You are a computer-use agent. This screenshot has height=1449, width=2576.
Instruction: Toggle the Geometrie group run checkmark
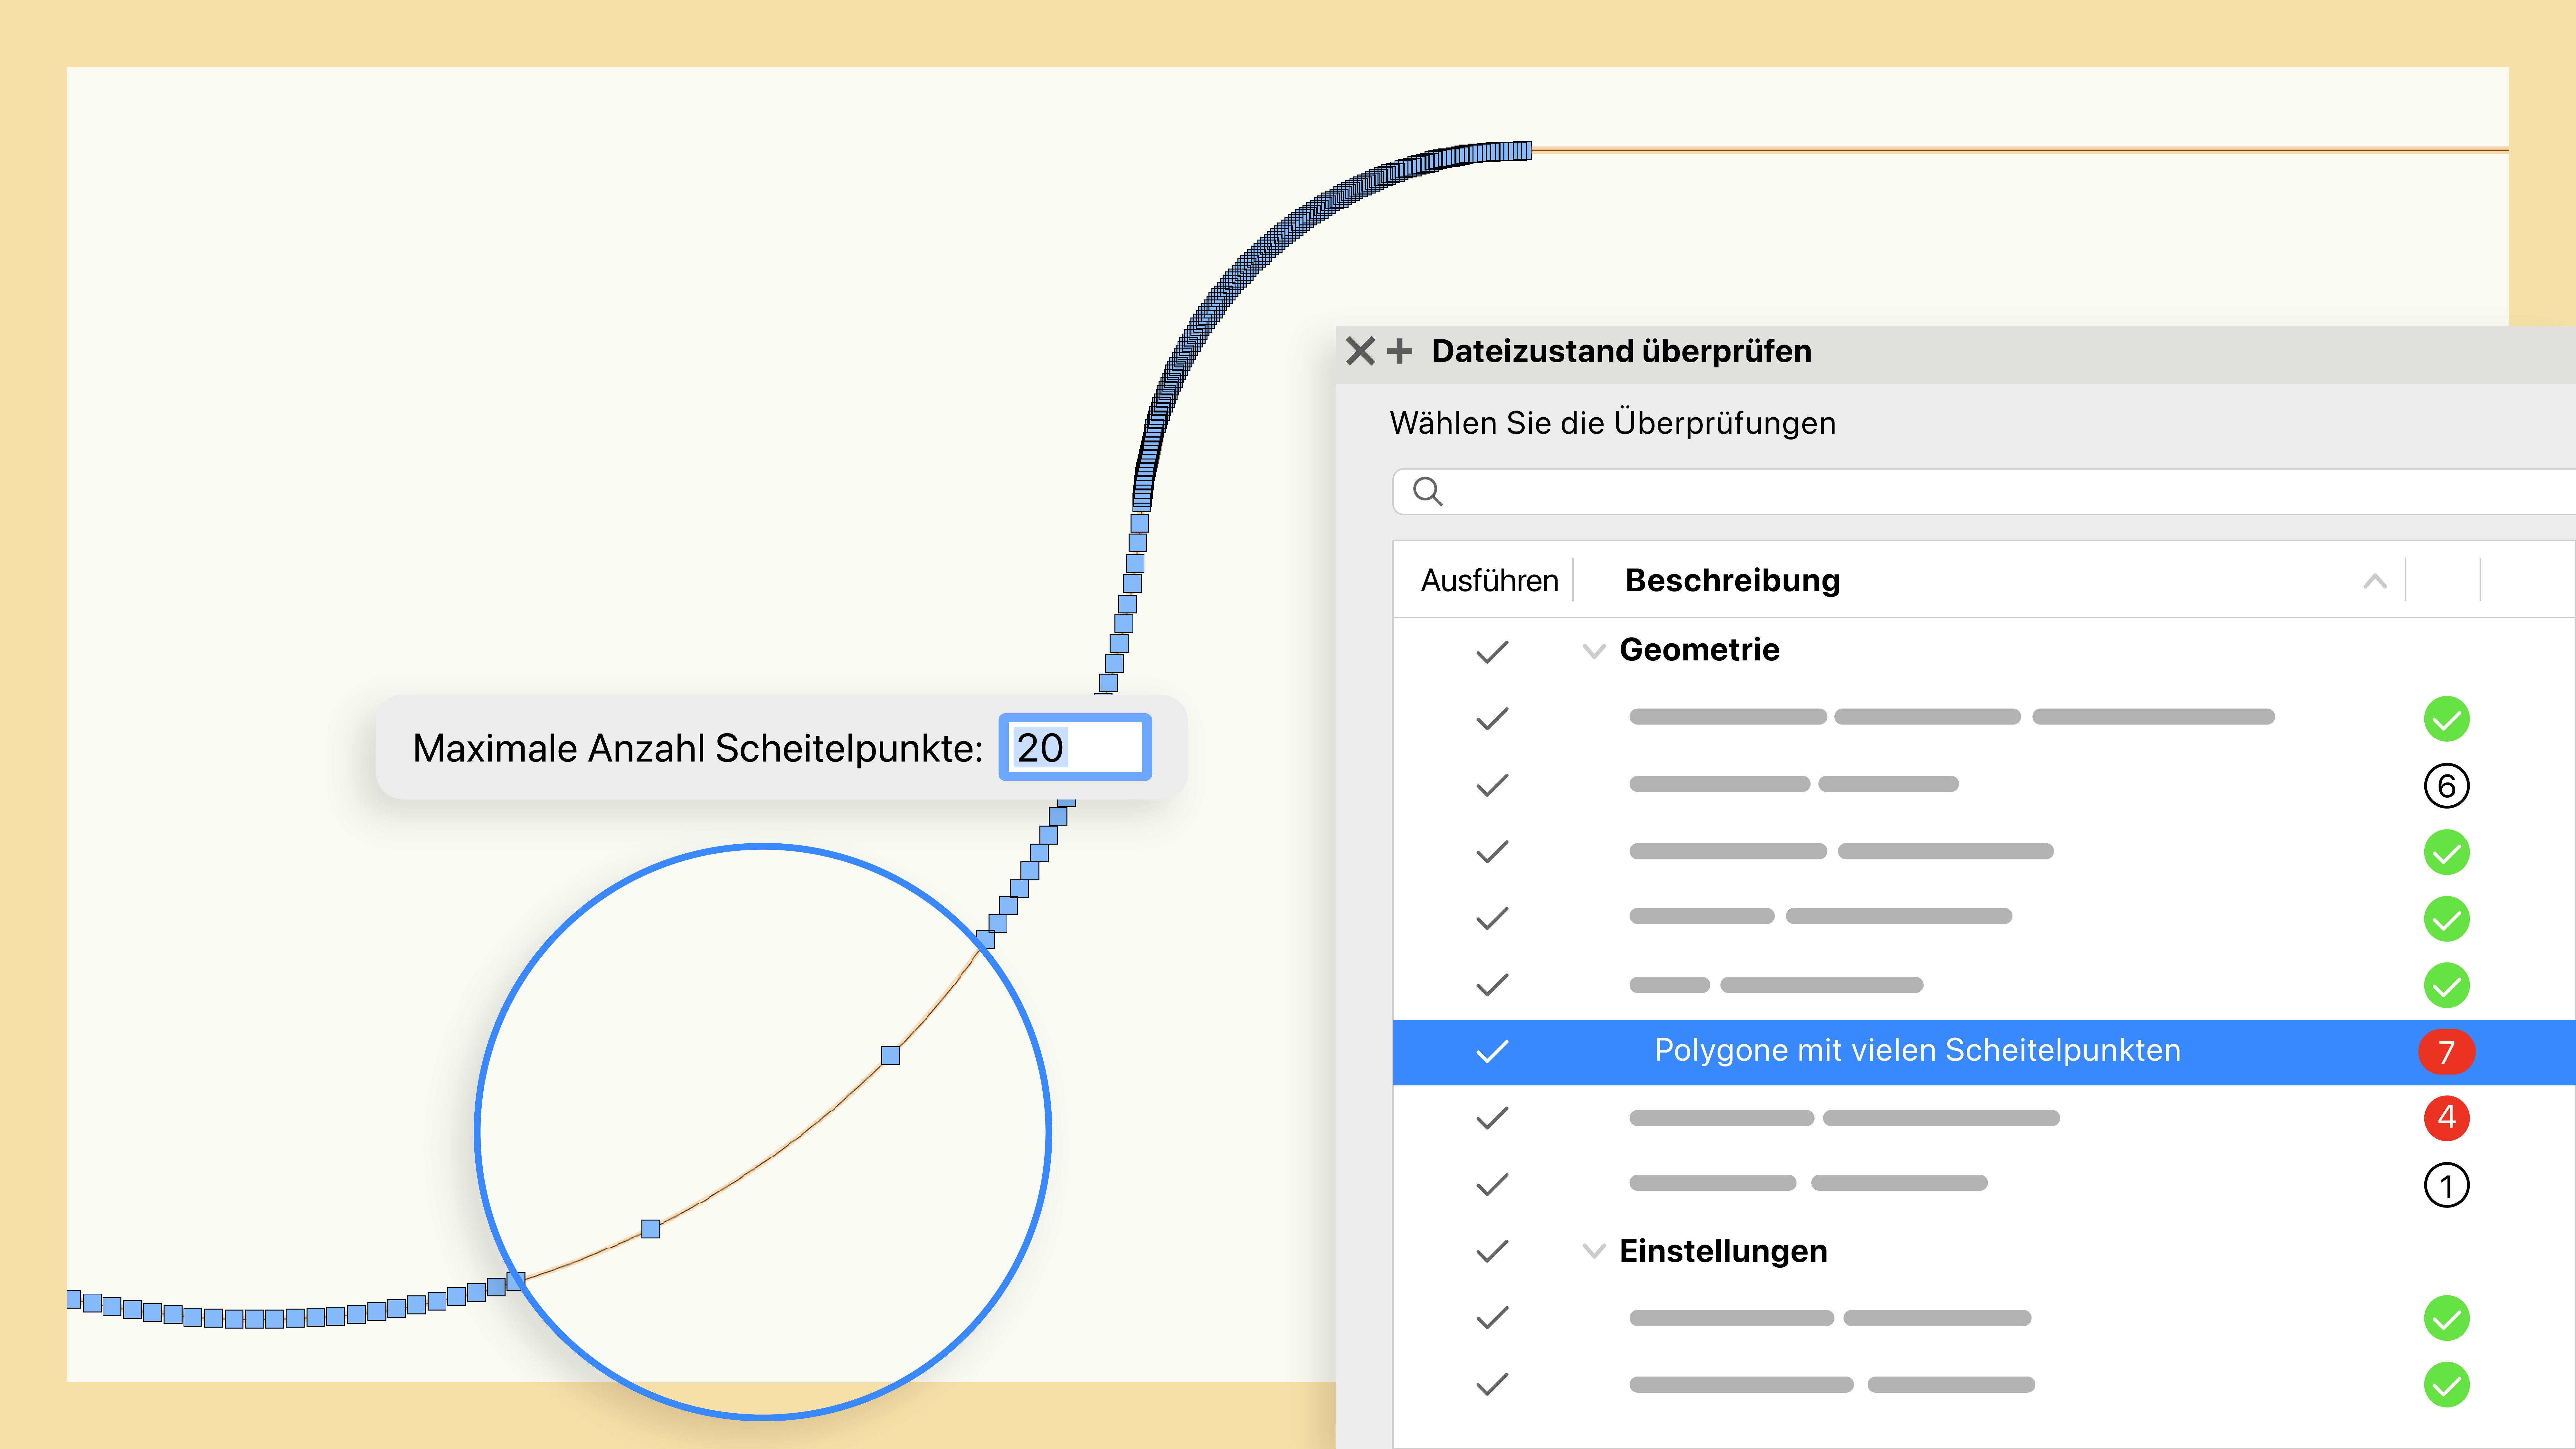tap(1492, 652)
